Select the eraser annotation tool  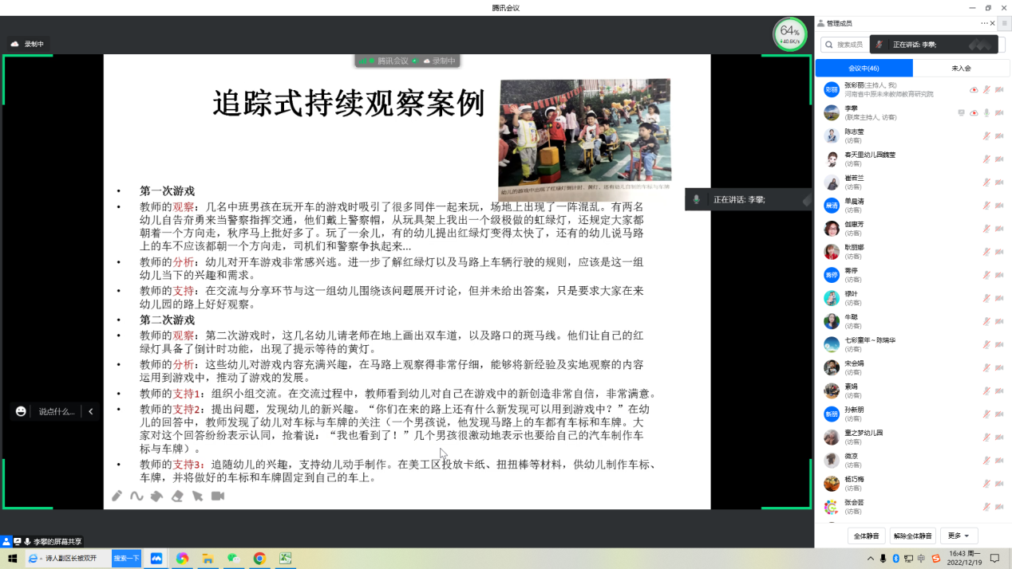point(177,496)
